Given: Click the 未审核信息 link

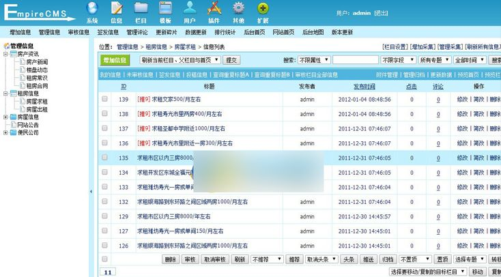Looking at the screenshot, I should coord(140,75).
